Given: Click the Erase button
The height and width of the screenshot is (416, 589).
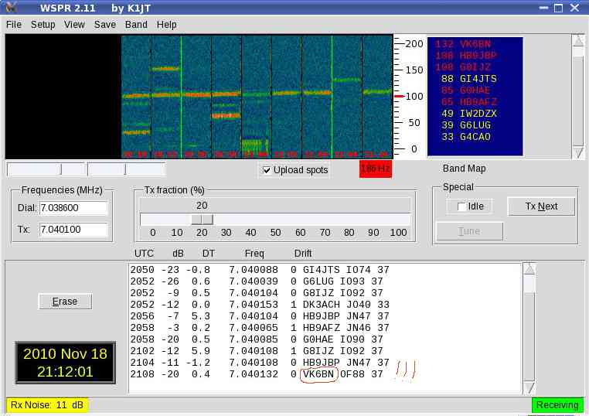Looking at the screenshot, I should pos(65,302).
